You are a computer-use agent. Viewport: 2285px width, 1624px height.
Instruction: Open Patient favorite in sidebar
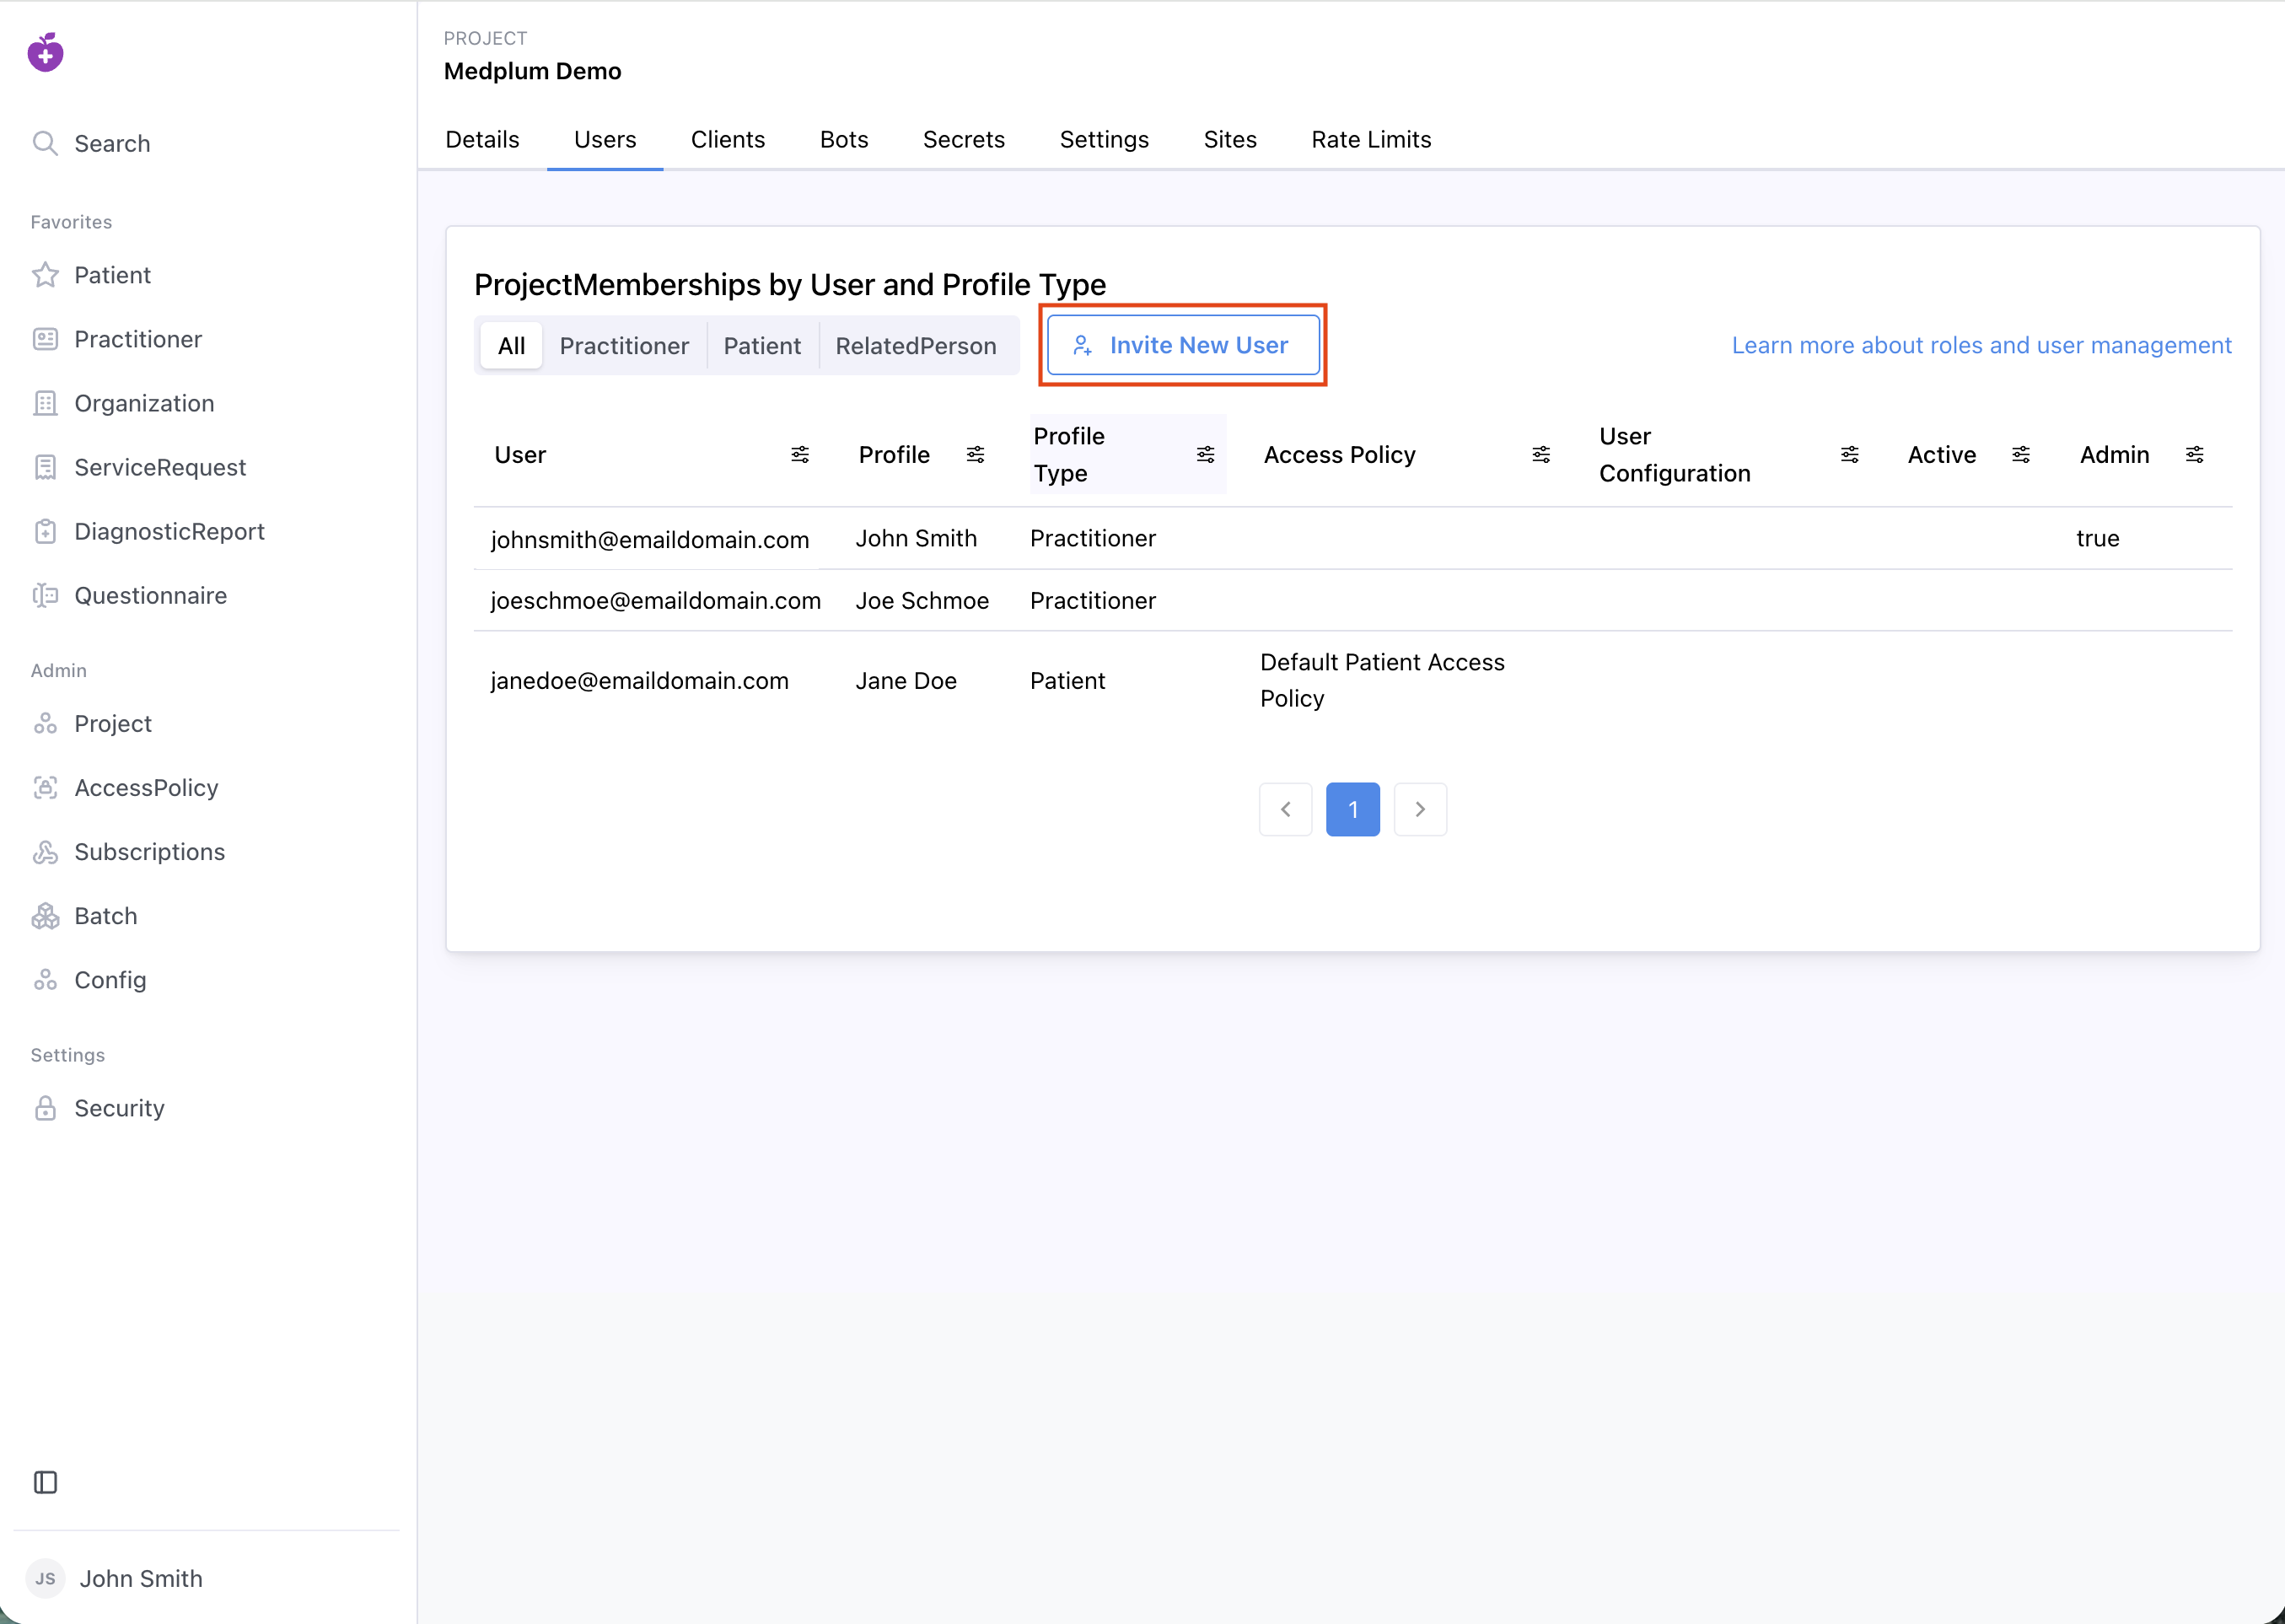[92, 275]
